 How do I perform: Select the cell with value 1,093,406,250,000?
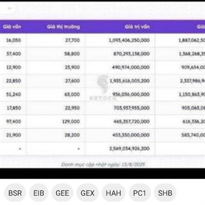click(x=129, y=40)
